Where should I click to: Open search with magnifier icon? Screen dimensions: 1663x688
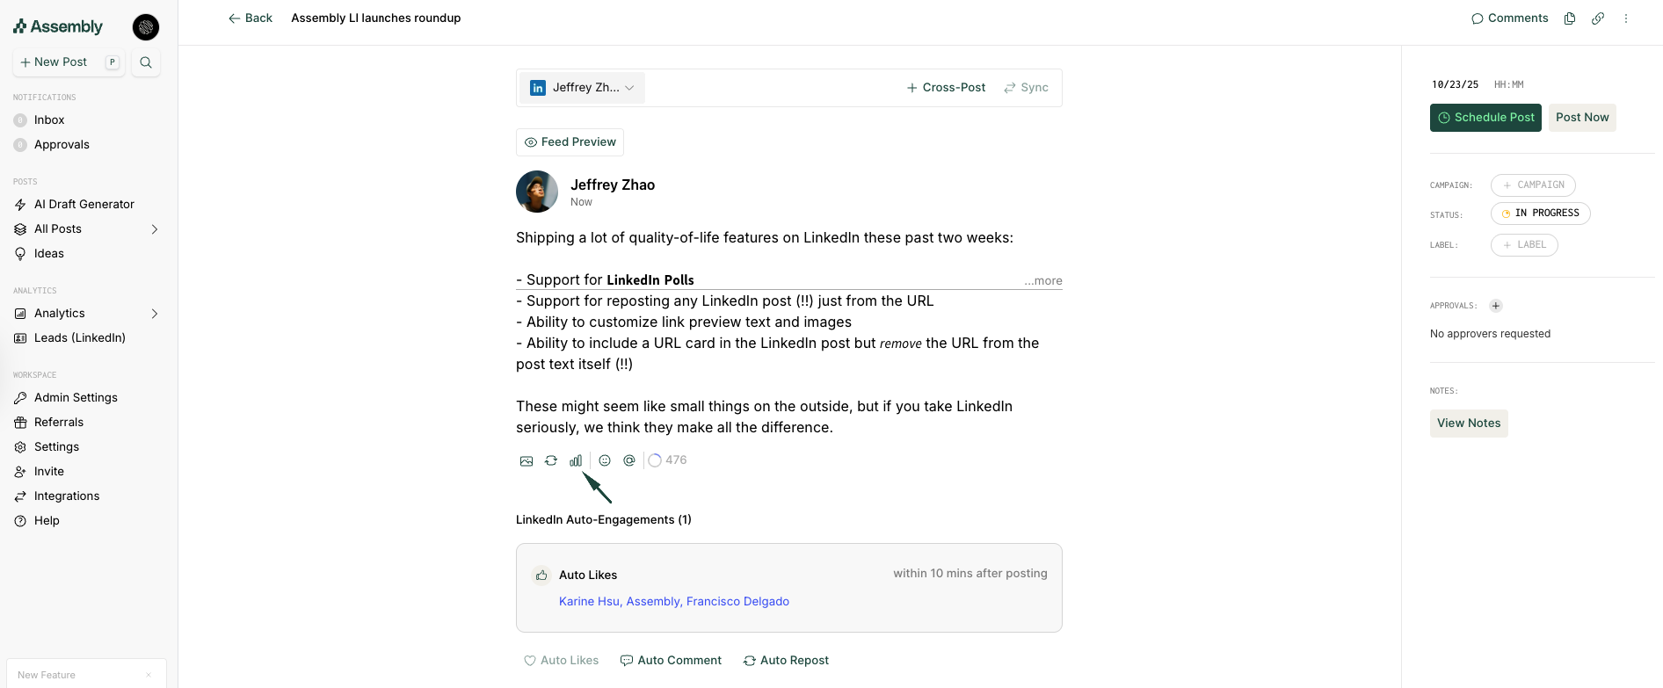click(x=146, y=62)
